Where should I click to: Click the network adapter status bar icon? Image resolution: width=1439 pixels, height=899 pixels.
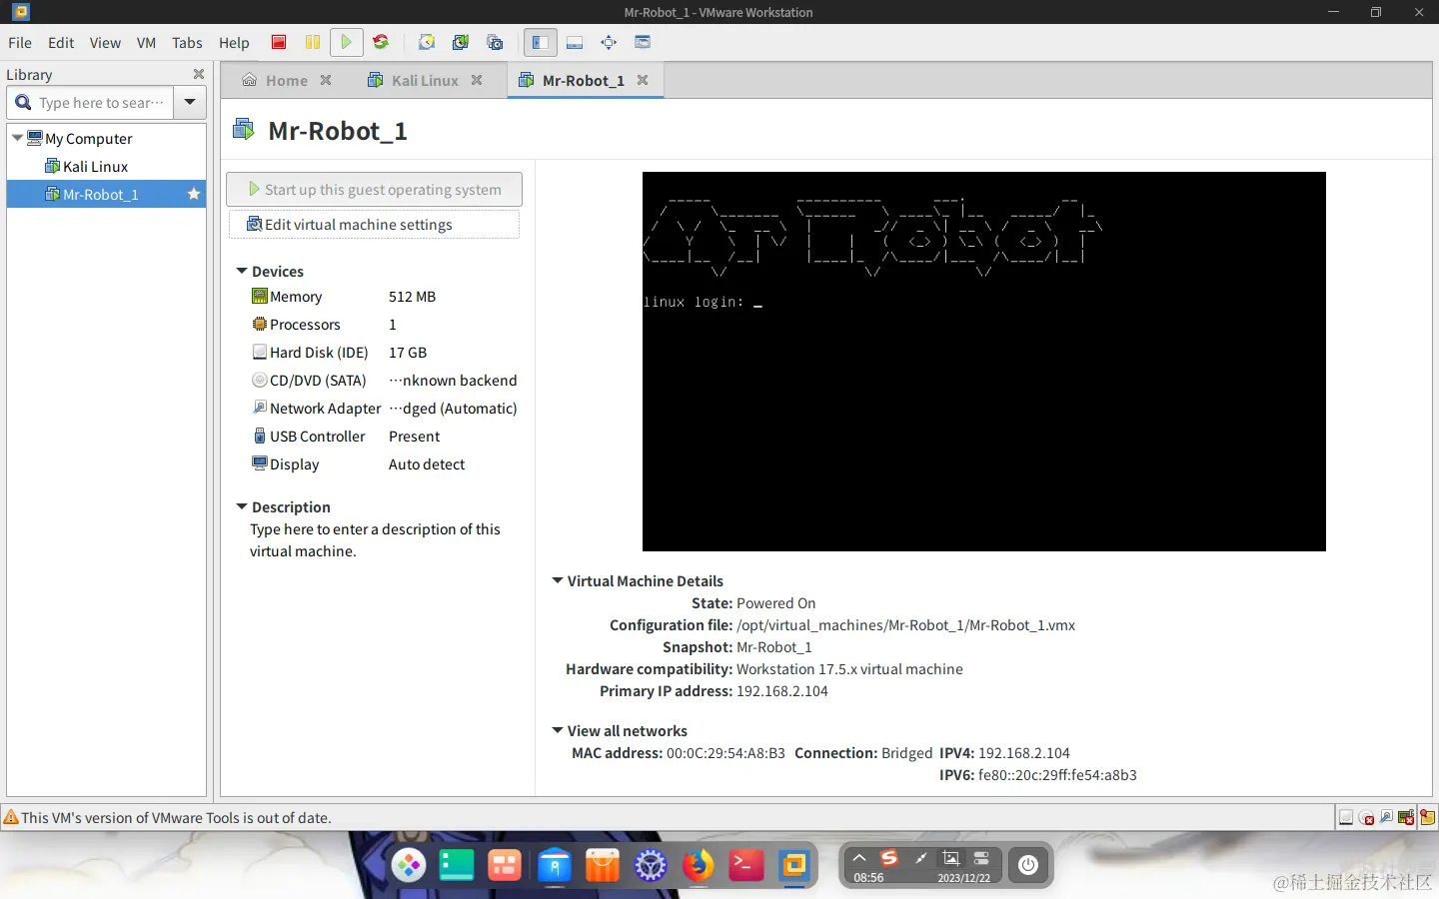(x=1386, y=818)
